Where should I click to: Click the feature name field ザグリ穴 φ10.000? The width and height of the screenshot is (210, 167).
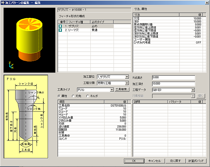tap(94, 10)
